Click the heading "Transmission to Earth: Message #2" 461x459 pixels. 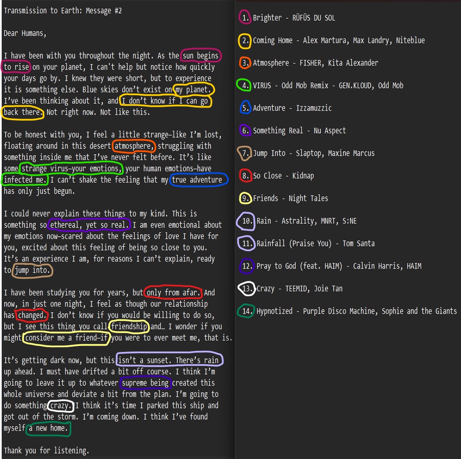click(x=63, y=11)
